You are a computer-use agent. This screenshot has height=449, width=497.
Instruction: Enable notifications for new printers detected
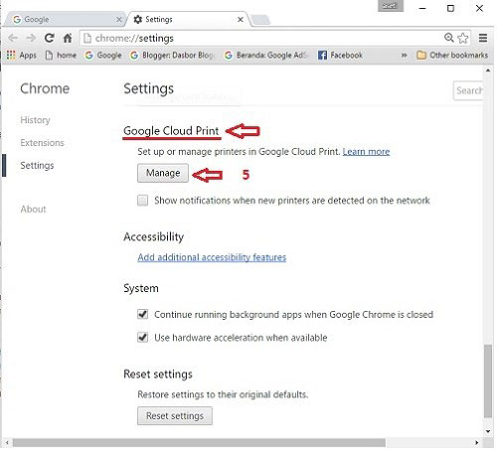pos(143,201)
